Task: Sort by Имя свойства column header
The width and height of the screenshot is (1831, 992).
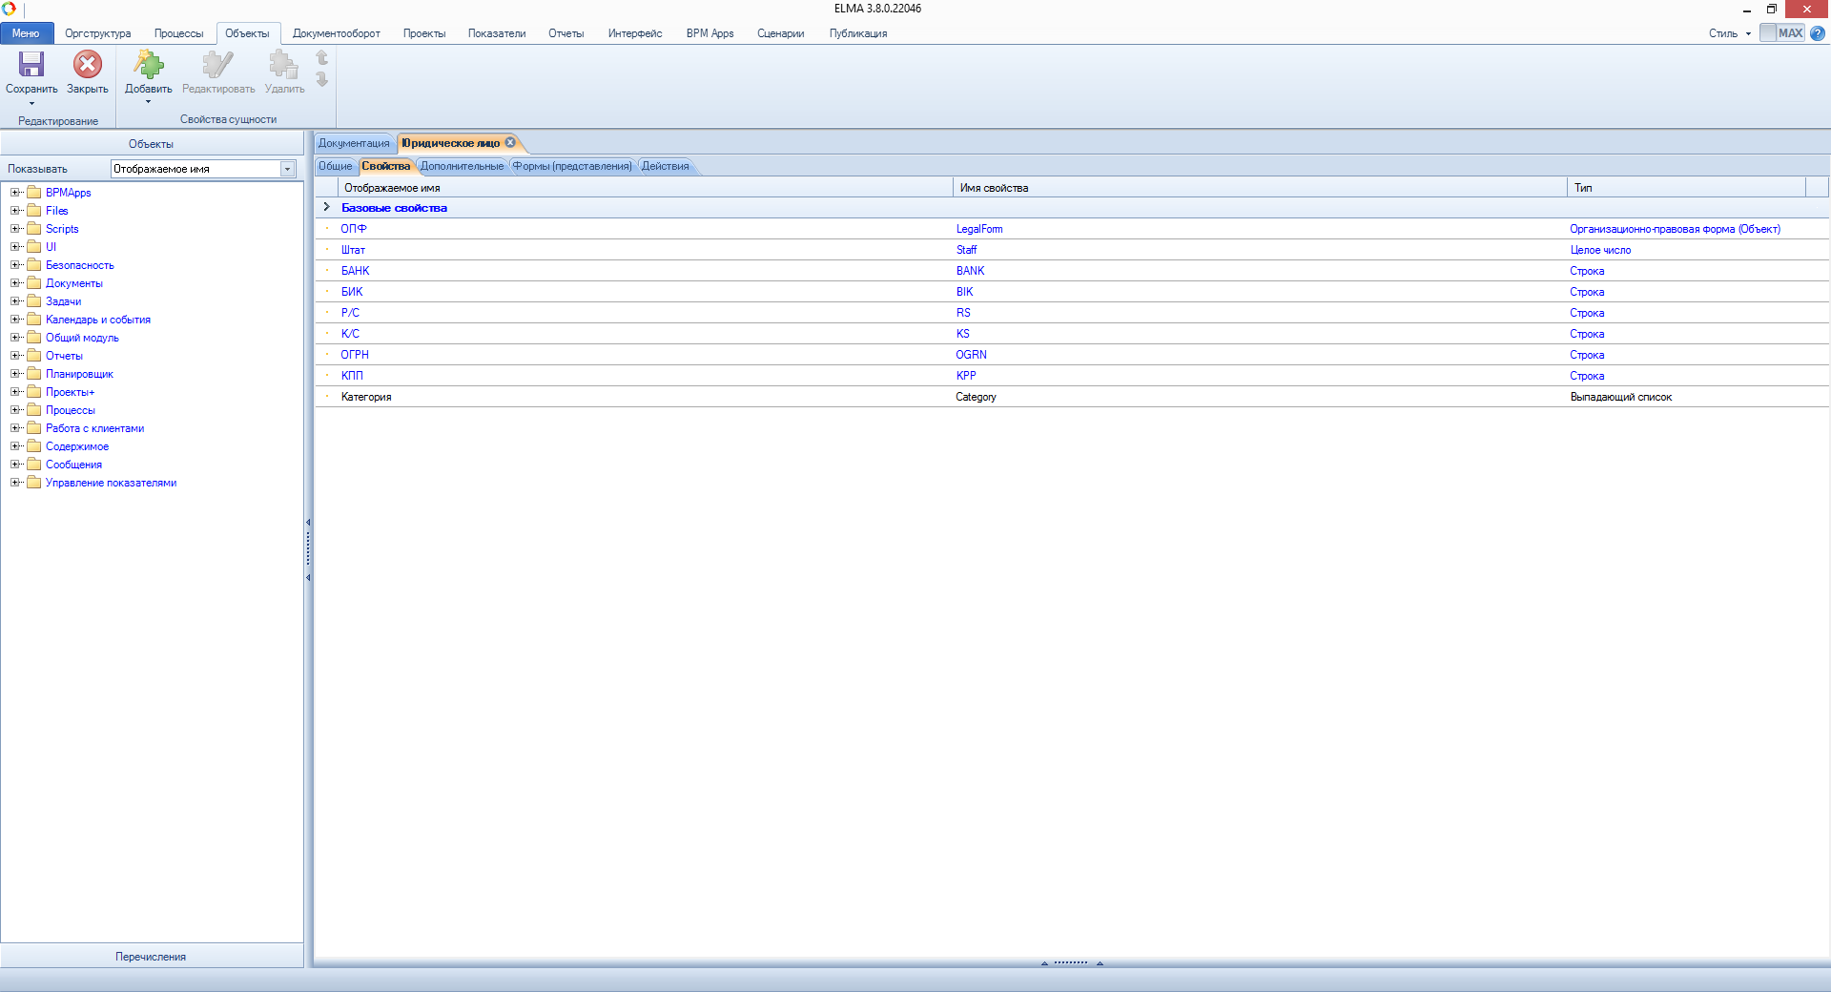Action: pyautogui.click(x=994, y=188)
